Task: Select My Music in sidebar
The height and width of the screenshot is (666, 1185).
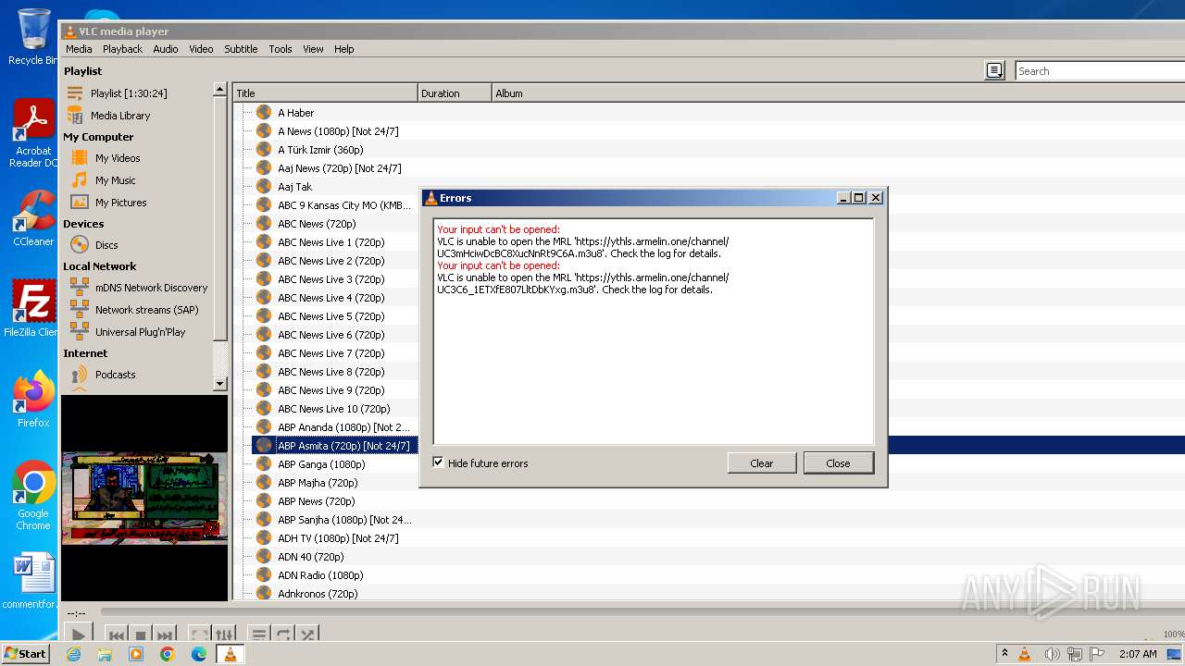Action: pyautogui.click(x=115, y=180)
